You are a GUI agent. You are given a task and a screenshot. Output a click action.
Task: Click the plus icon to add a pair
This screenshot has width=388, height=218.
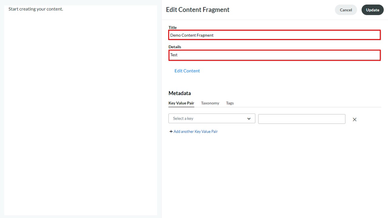point(171,131)
